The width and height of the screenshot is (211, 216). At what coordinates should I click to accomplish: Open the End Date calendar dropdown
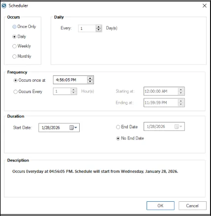point(179,126)
